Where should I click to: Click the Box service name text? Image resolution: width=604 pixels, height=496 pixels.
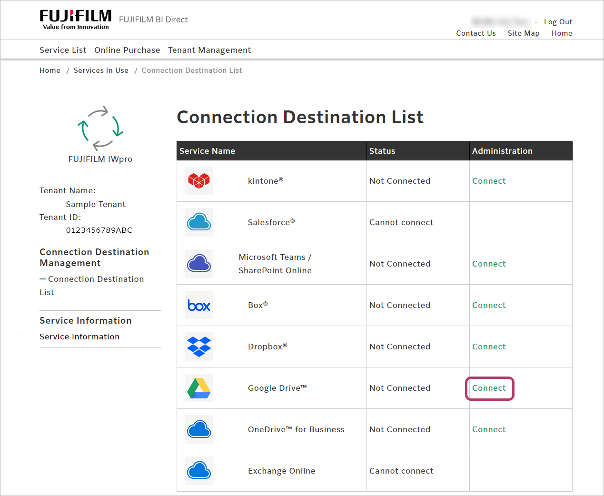pos(258,305)
